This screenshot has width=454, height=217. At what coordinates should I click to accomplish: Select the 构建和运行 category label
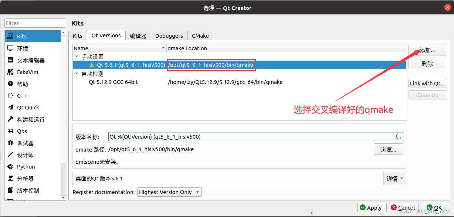coord(31,119)
